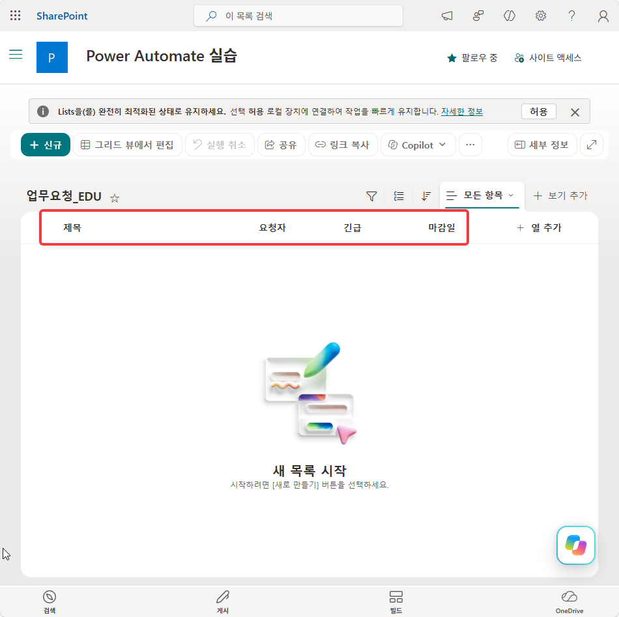The width and height of the screenshot is (619, 617).
Task: Open the 자세한 정보 link in banner
Action: click(462, 111)
